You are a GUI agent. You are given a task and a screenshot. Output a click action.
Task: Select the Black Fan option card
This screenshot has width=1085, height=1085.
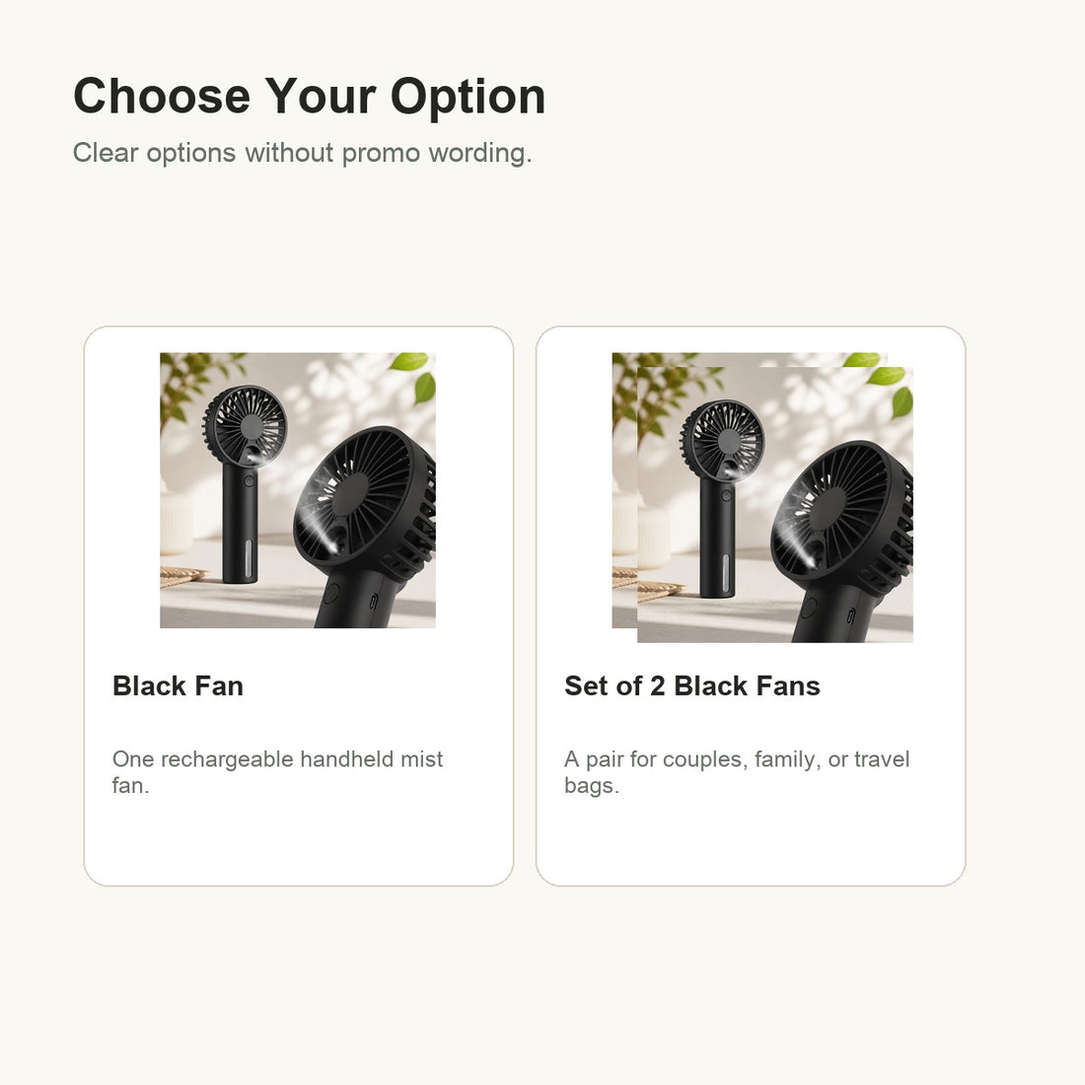coord(298,606)
